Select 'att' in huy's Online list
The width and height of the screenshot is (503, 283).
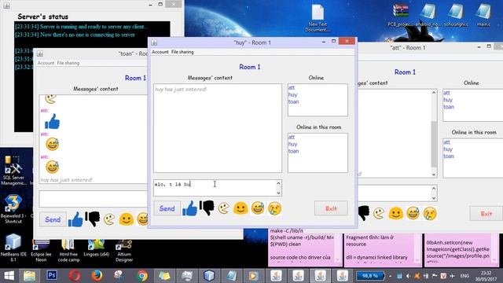tap(292, 87)
